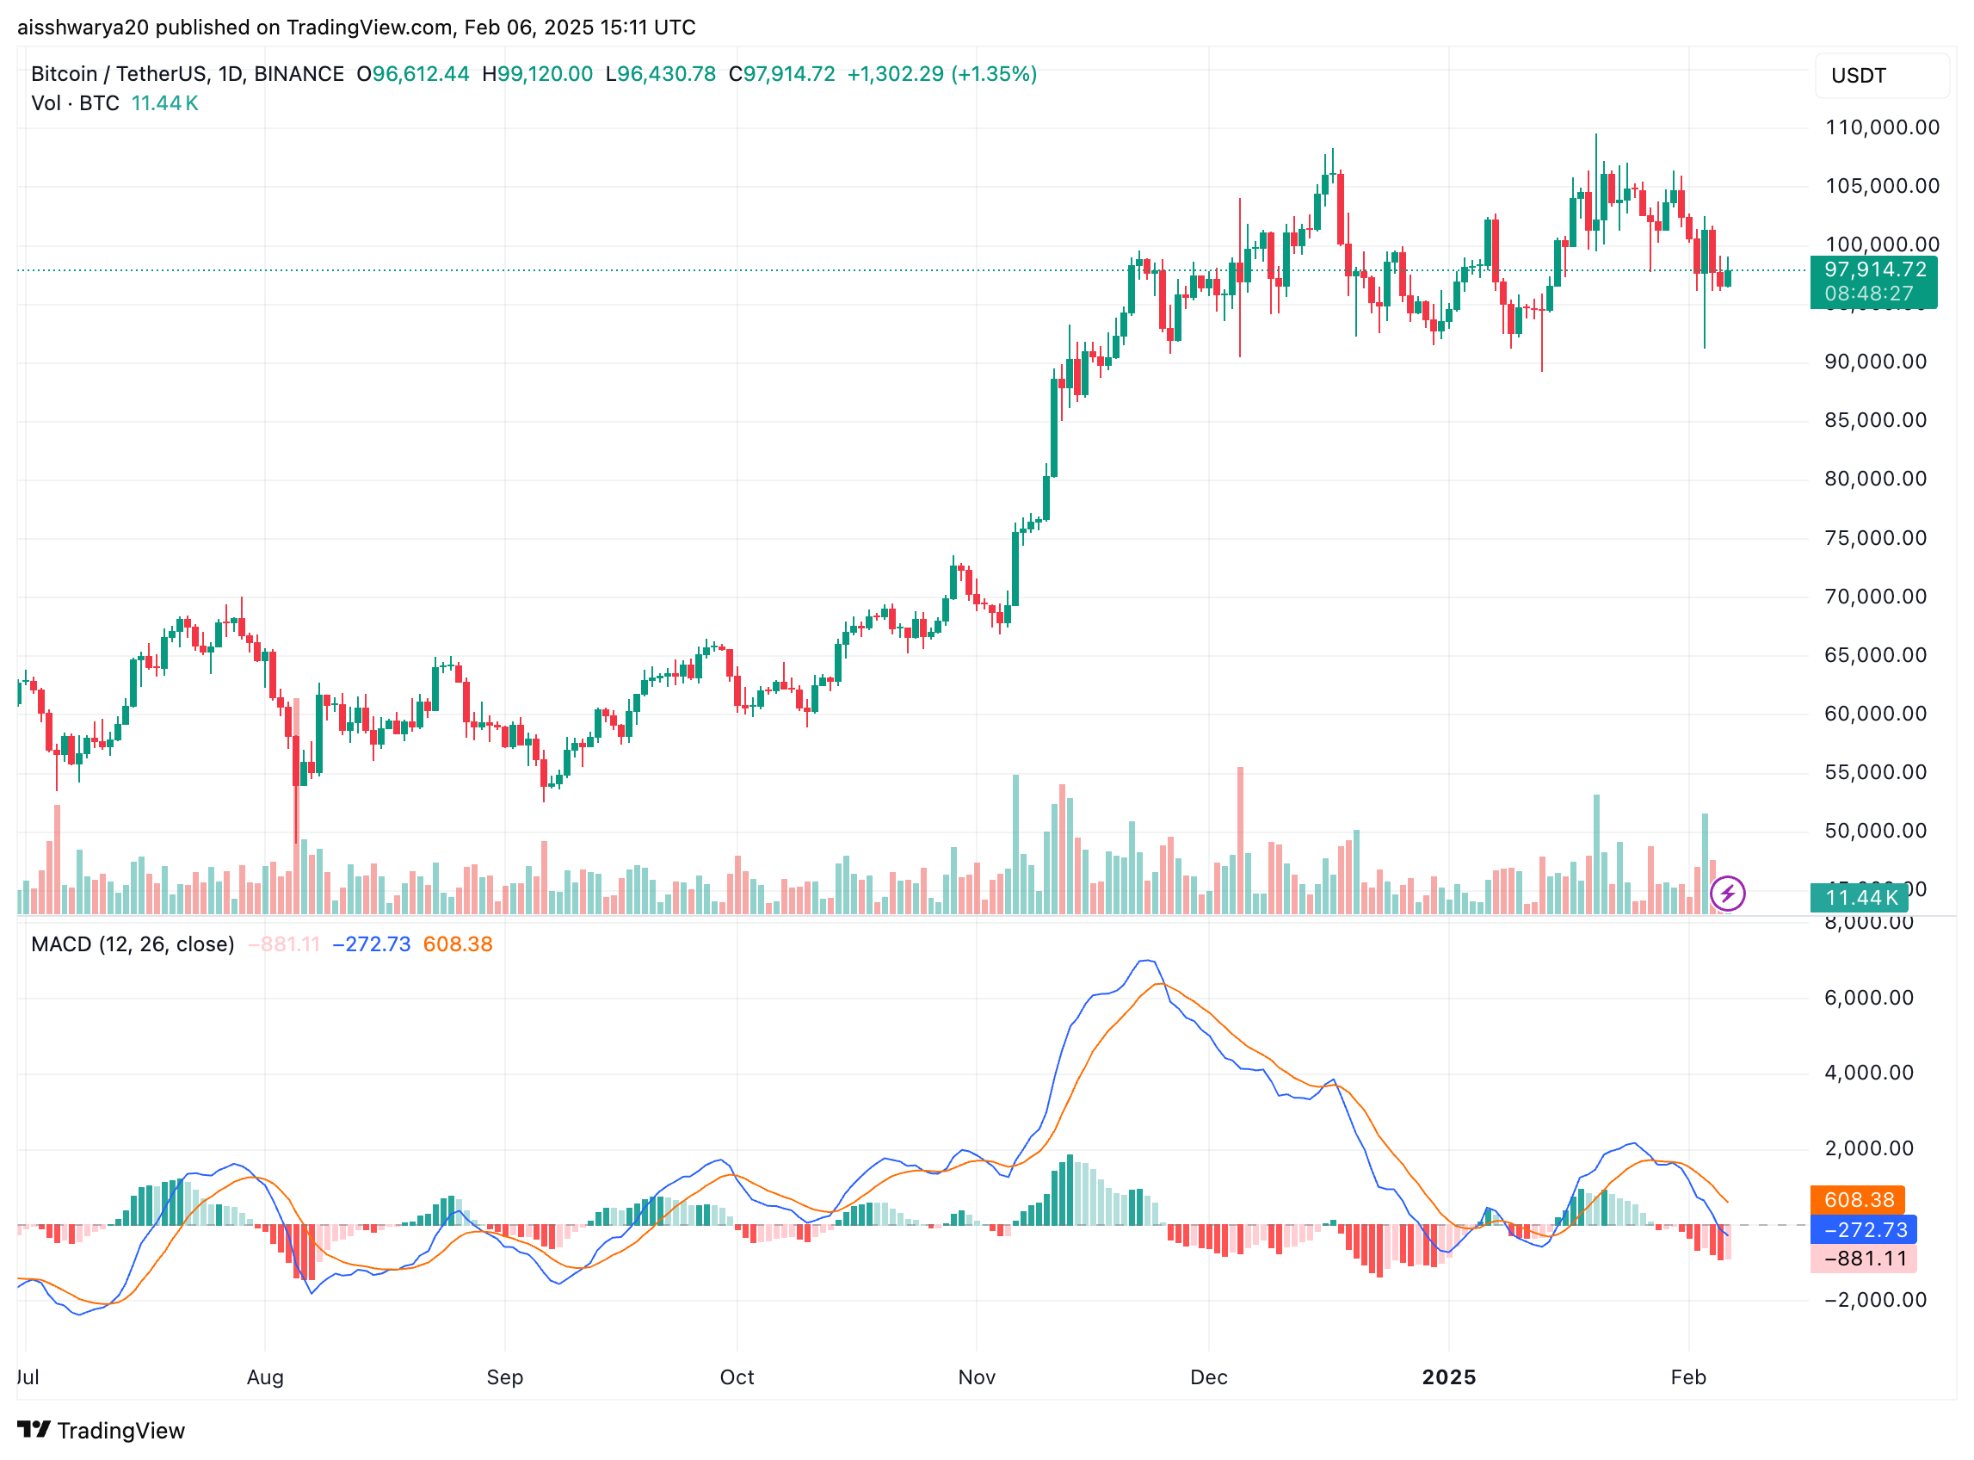Click the 80,000.00 price axis label

[x=1876, y=479]
